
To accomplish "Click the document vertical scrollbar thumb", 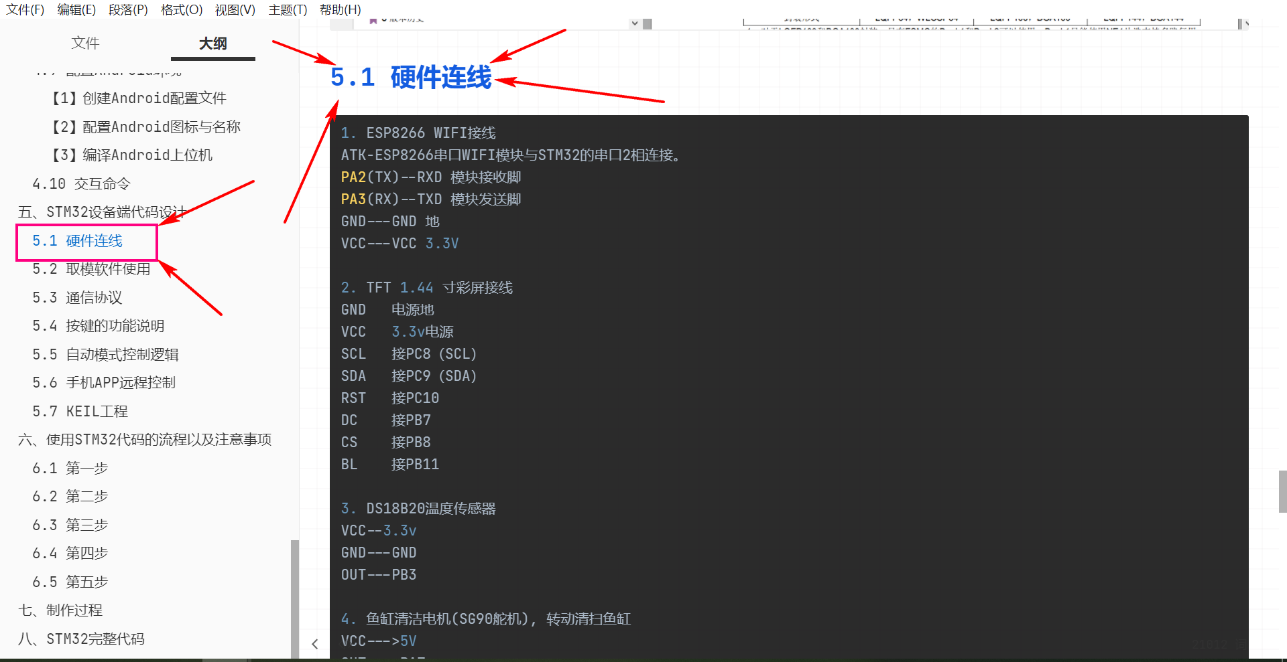I will 1282,491.
